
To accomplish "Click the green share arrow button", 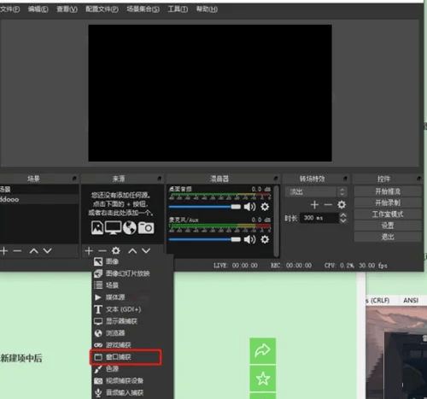I will [263, 350].
